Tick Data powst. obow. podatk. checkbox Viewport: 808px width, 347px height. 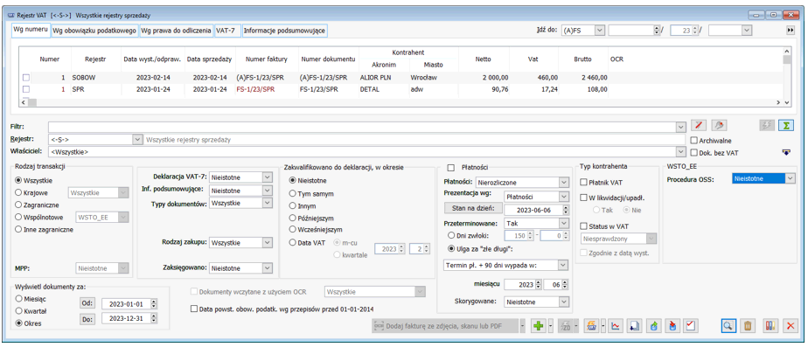(194, 309)
